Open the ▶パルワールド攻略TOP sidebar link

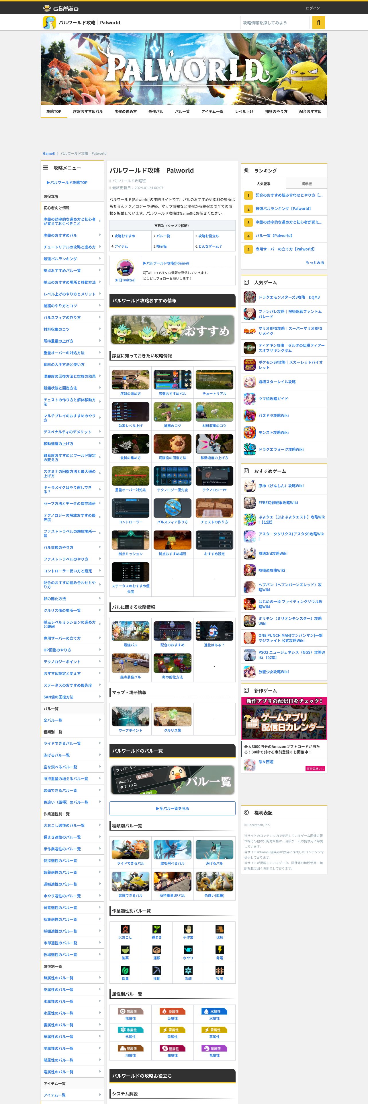[67, 183]
